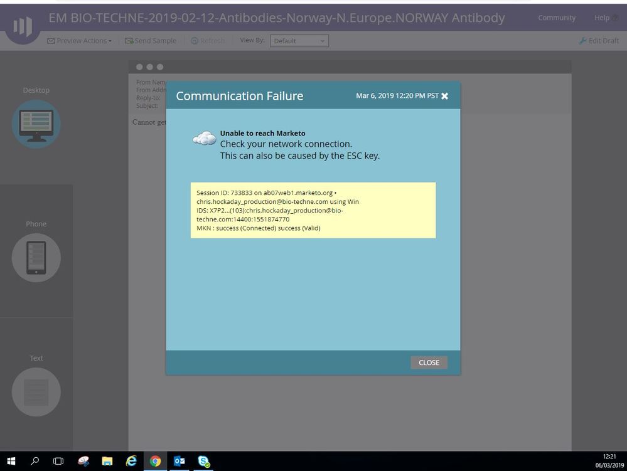
Task: Select the Text preview icon
Action: (36, 392)
